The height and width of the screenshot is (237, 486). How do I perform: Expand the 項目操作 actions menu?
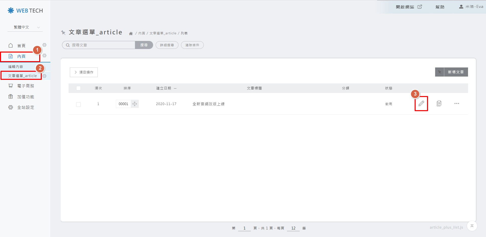[x=84, y=72]
